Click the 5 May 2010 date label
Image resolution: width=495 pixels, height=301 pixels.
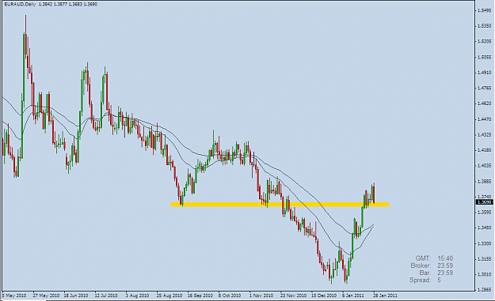(14, 295)
